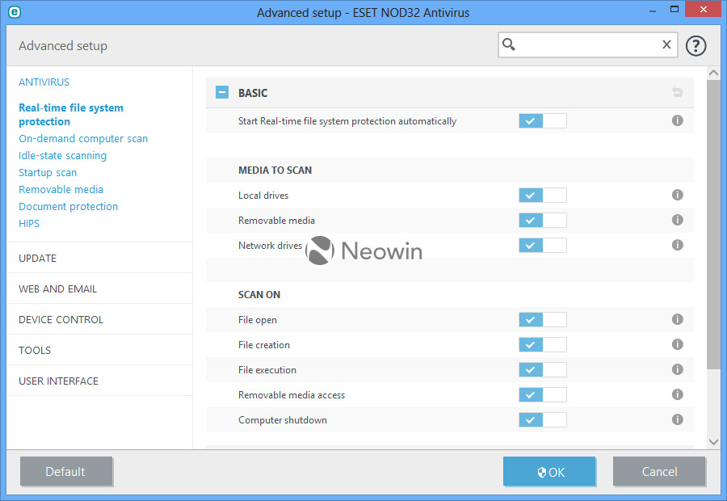The image size is (727, 501).
Task: Show info icon for Network drives
Action: click(678, 245)
